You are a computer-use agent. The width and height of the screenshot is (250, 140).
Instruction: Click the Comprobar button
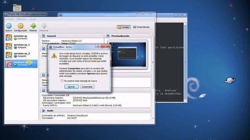coord(87,87)
